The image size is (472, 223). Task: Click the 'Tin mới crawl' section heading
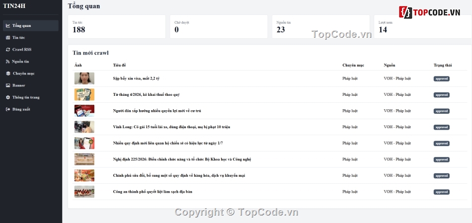[90, 53]
